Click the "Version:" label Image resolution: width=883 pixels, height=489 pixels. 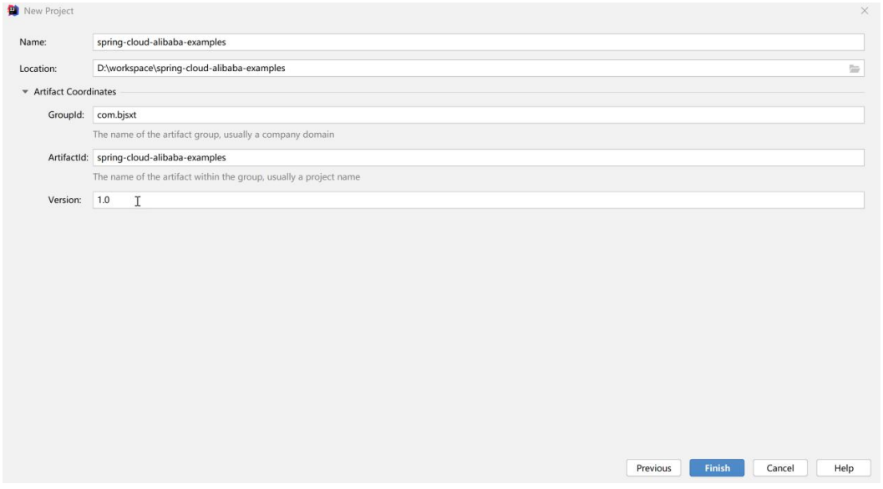point(64,200)
